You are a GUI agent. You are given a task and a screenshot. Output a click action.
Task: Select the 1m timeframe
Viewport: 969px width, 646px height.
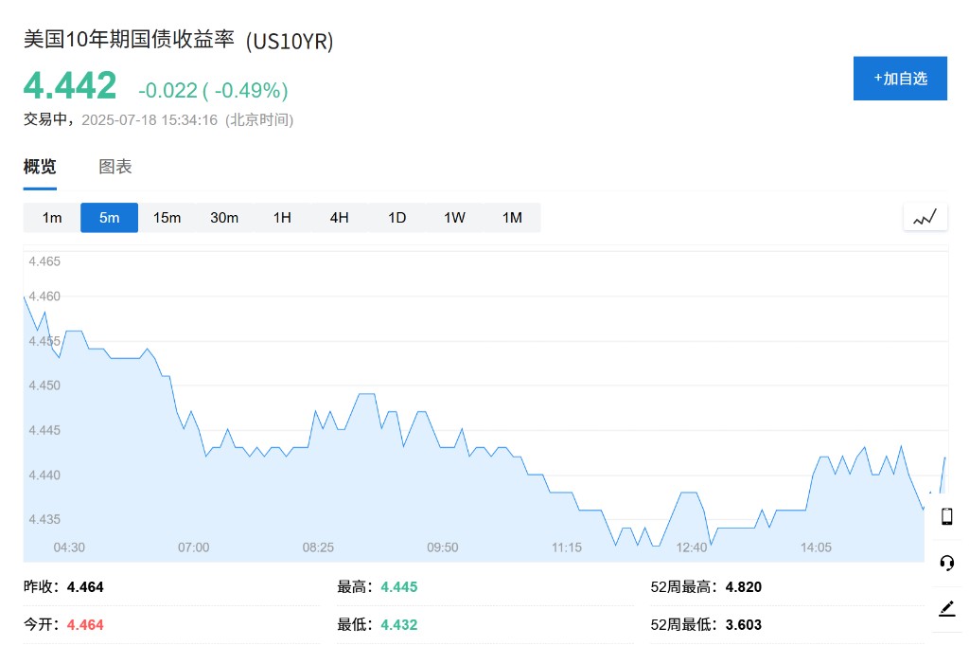(52, 218)
